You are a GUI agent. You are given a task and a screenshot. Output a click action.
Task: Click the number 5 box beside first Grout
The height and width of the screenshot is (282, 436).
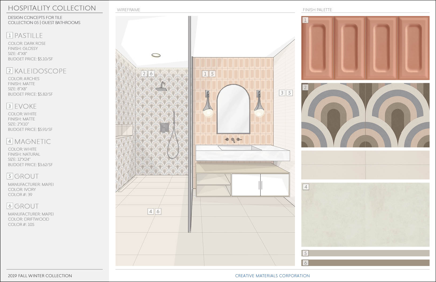click(x=10, y=176)
